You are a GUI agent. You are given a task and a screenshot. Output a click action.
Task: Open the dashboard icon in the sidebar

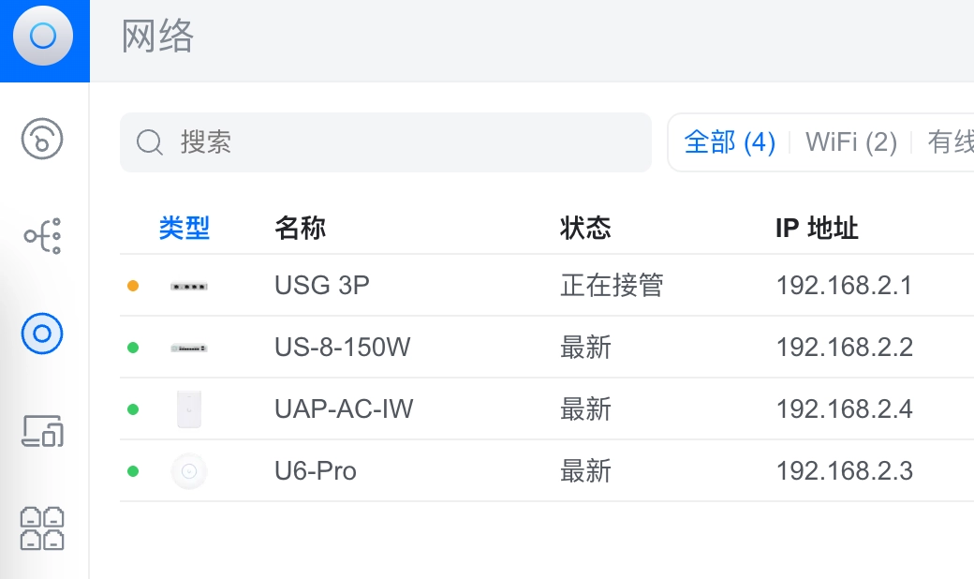tap(44, 139)
